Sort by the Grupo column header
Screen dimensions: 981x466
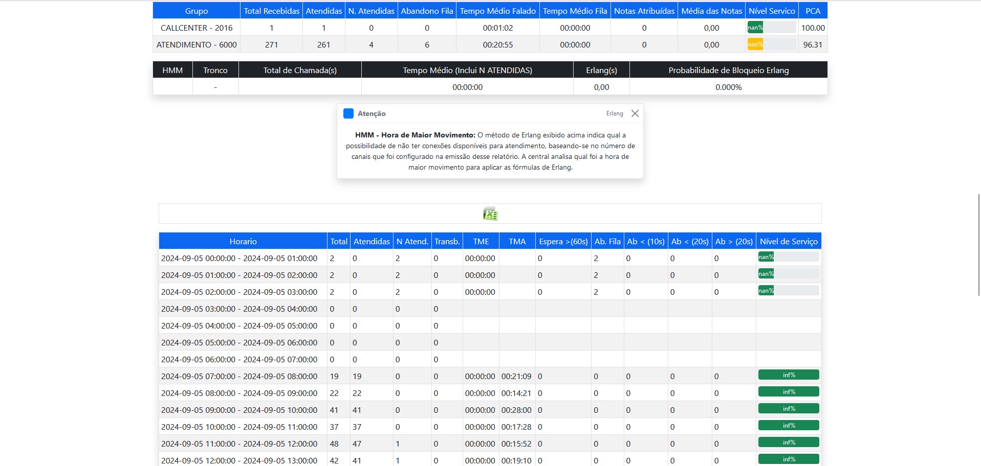[x=197, y=11]
